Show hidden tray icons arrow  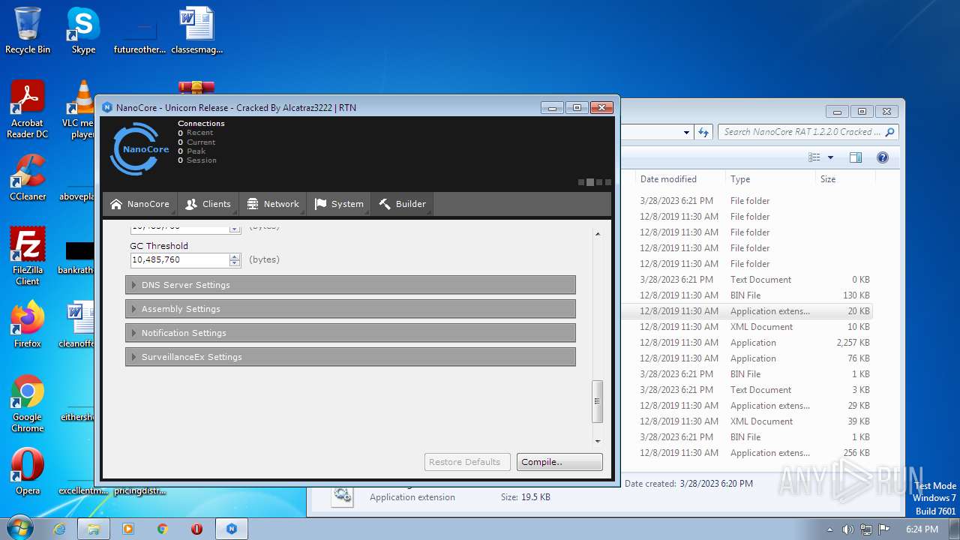coord(829,529)
